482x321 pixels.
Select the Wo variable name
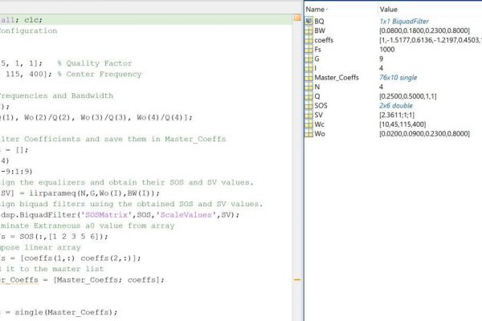[320, 134]
